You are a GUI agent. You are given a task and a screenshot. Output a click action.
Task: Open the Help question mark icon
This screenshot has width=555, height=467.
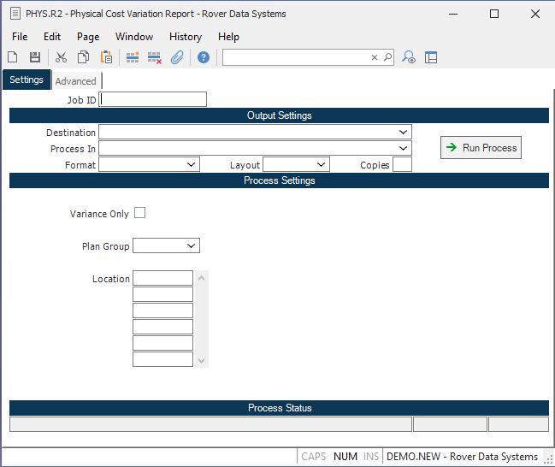pos(204,57)
